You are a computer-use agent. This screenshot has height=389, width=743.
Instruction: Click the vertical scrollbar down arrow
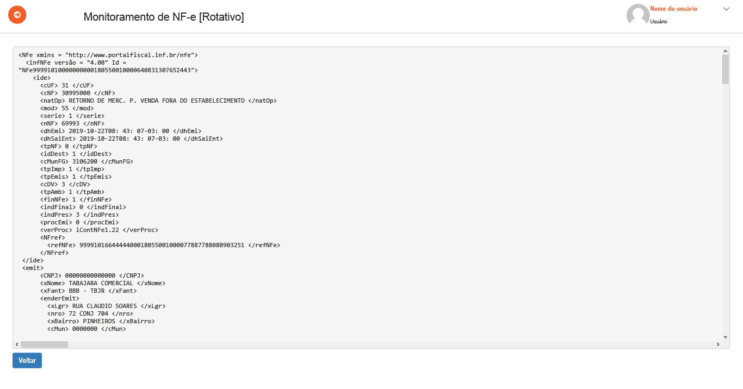point(725,337)
